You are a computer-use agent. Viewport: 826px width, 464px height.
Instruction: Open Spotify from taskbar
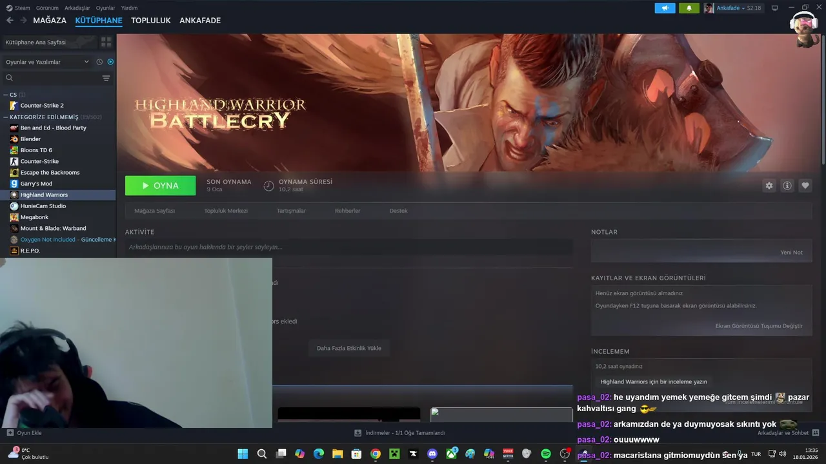(546, 454)
